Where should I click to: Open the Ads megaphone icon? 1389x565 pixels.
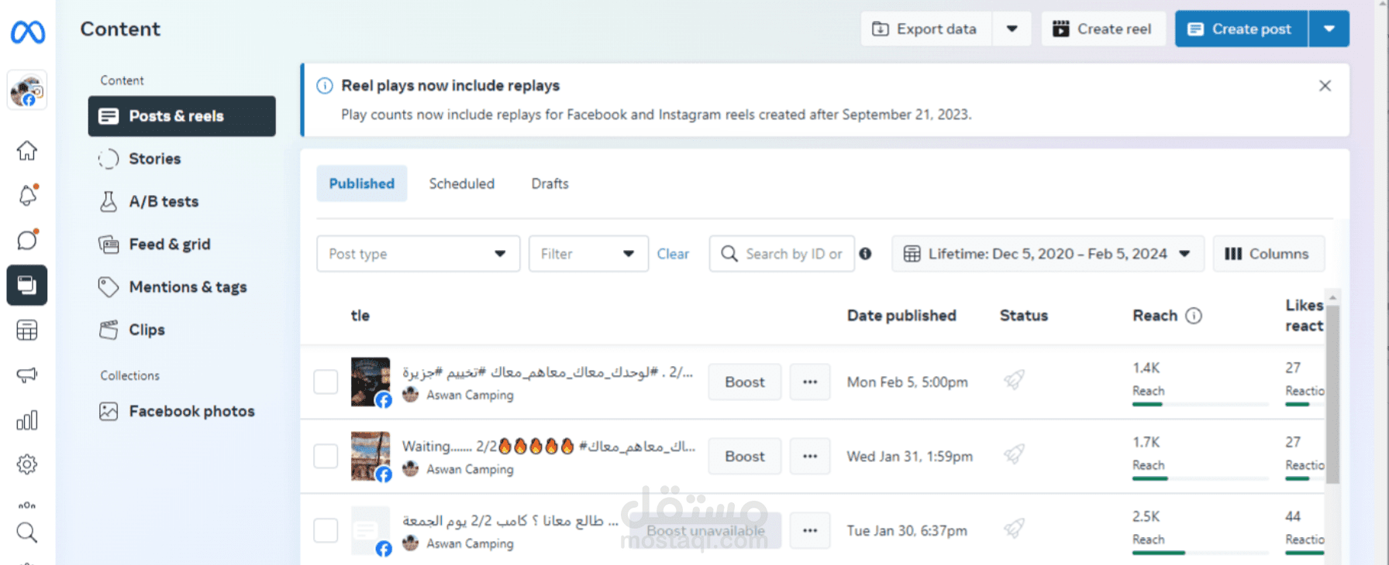(27, 375)
